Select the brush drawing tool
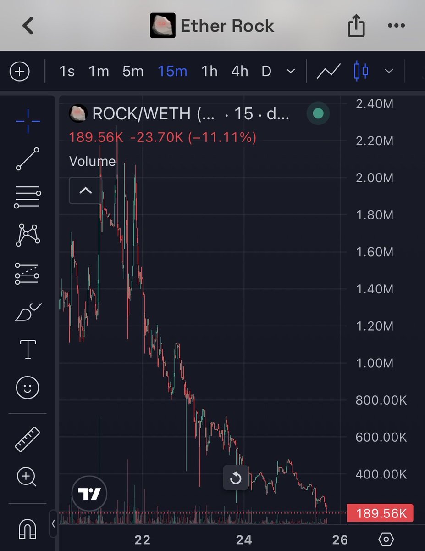 coord(28,312)
